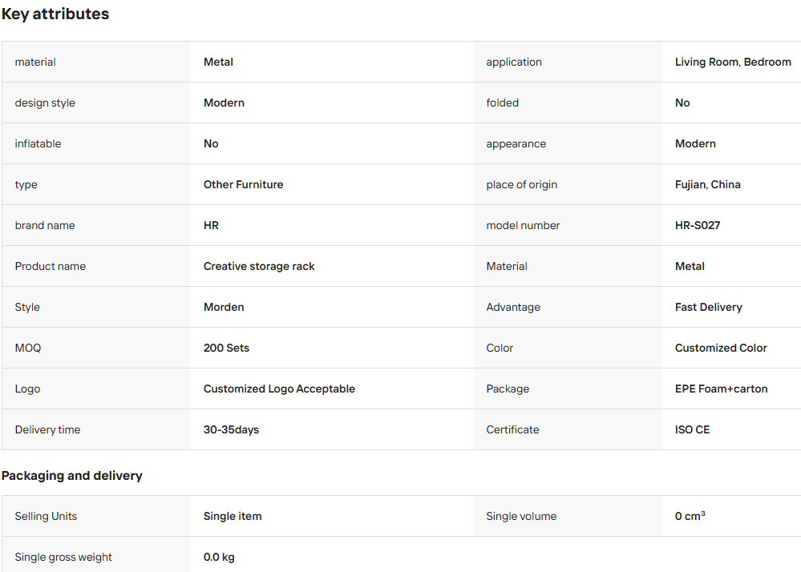
Task: Select the HR brand name value
Action: pos(211,225)
